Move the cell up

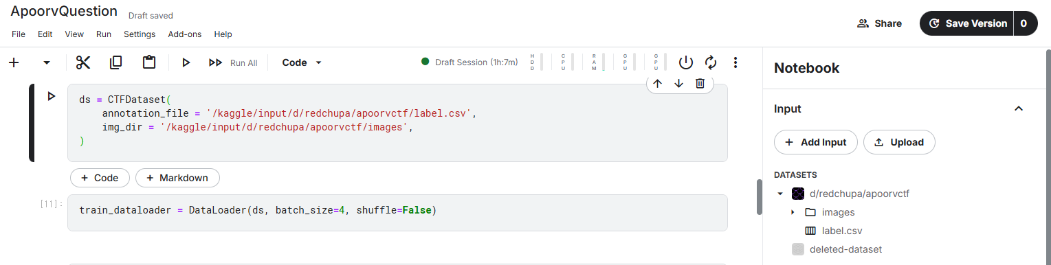pos(657,84)
